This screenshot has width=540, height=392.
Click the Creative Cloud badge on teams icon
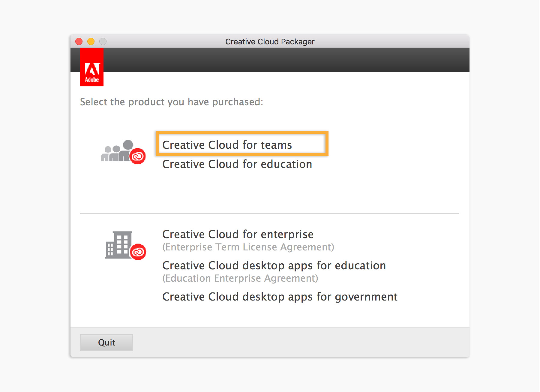point(138,156)
